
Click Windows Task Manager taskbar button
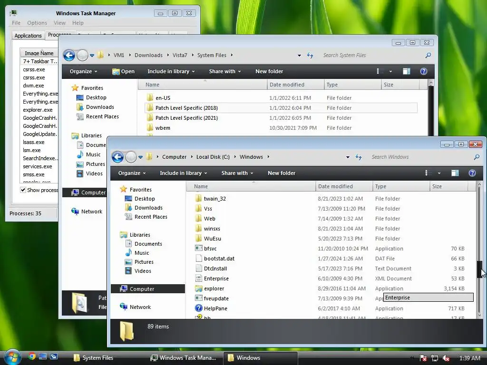184,358
